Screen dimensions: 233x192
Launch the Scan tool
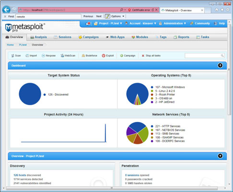pyautogui.click(x=16, y=56)
